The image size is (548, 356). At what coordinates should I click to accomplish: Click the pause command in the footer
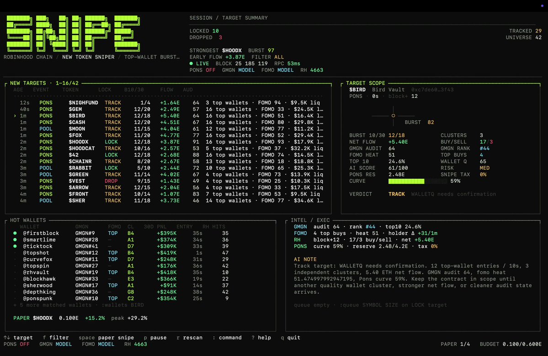155,337
